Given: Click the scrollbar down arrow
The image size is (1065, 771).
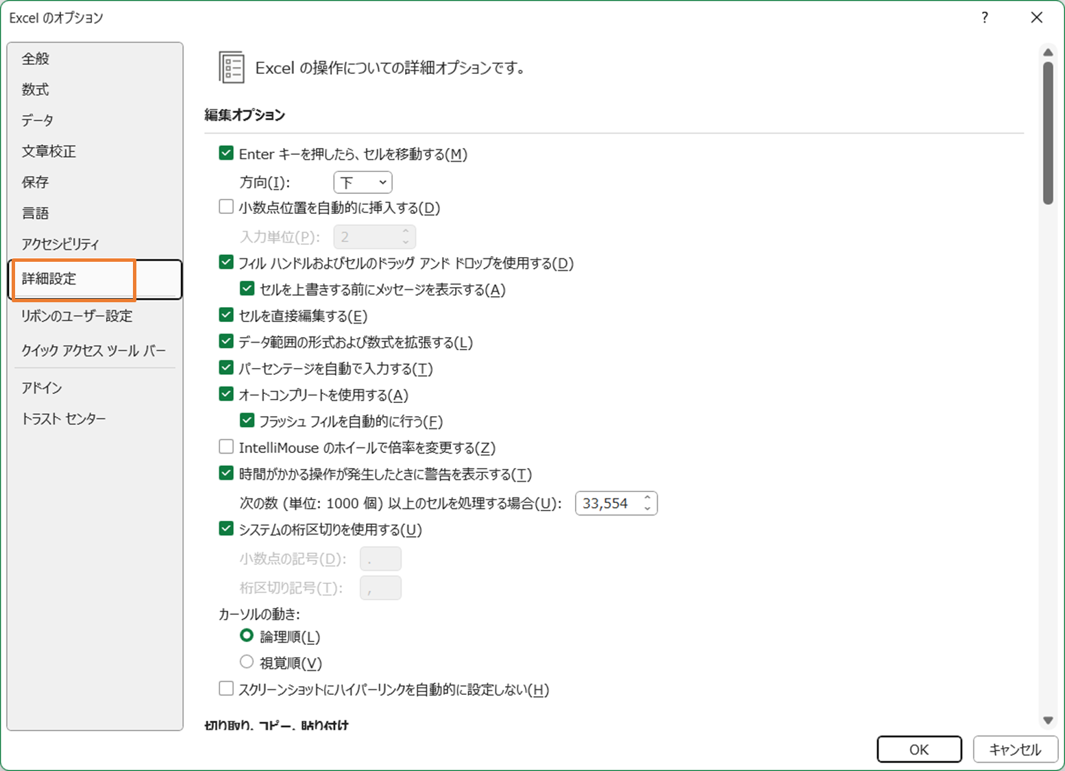Looking at the screenshot, I should pyautogui.click(x=1048, y=720).
